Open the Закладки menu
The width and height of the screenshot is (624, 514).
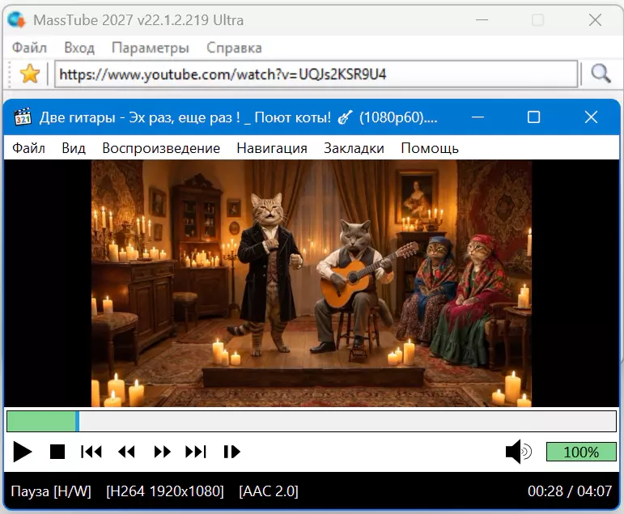click(354, 148)
